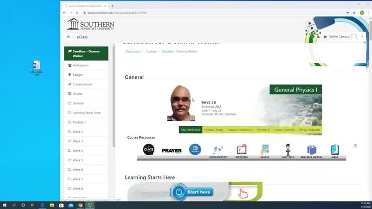Open the McKee Library link
This screenshot has width=372, height=209.
pyautogui.click(x=214, y=130)
